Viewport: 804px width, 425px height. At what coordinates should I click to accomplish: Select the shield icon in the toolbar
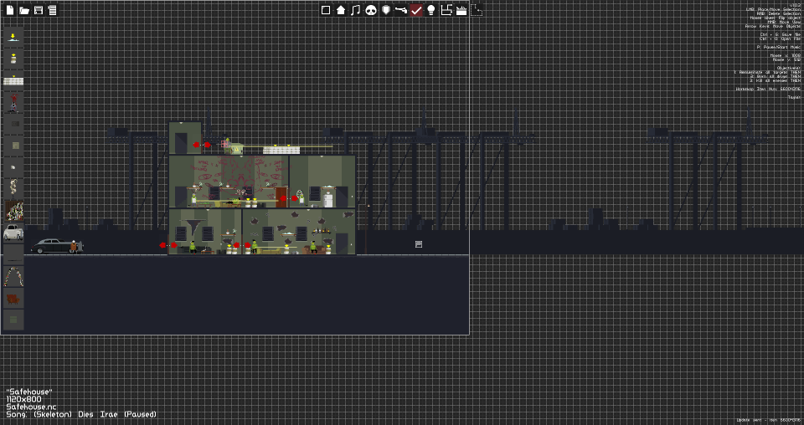pyautogui.click(x=386, y=10)
